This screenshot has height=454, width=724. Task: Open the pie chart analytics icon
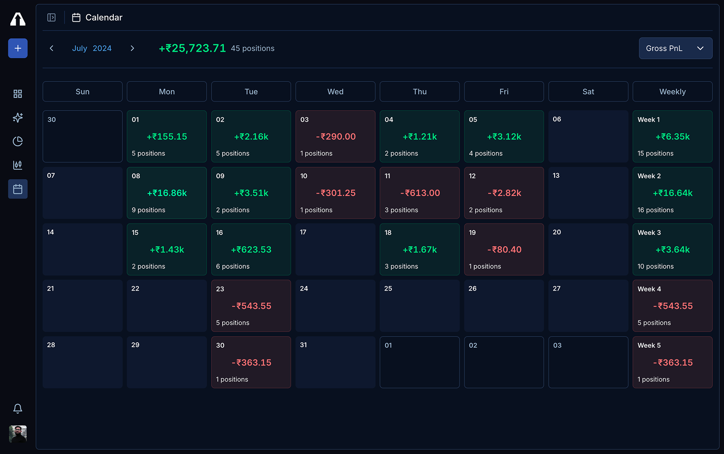tap(18, 141)
